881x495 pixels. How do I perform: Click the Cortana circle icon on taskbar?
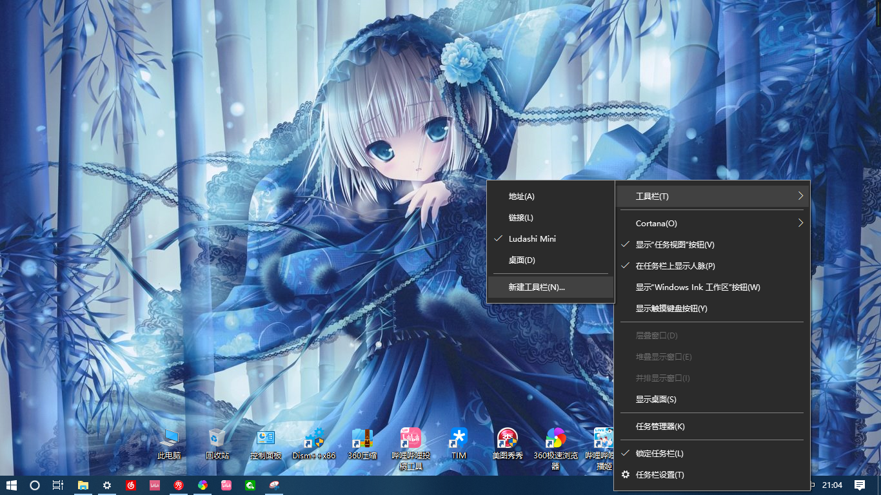click(35, 485)
